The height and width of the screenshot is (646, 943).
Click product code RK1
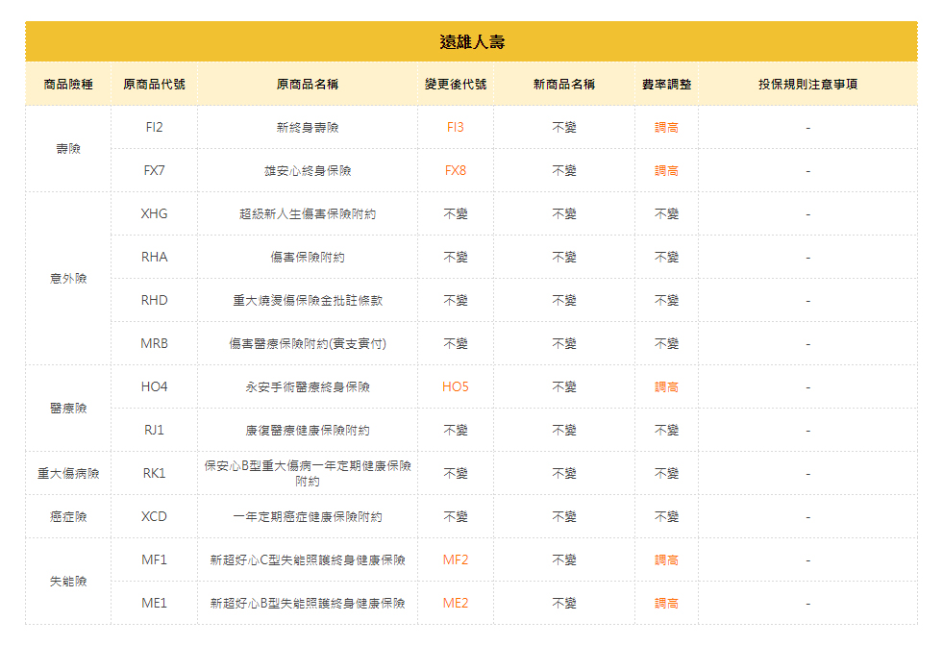click(154, 473)
